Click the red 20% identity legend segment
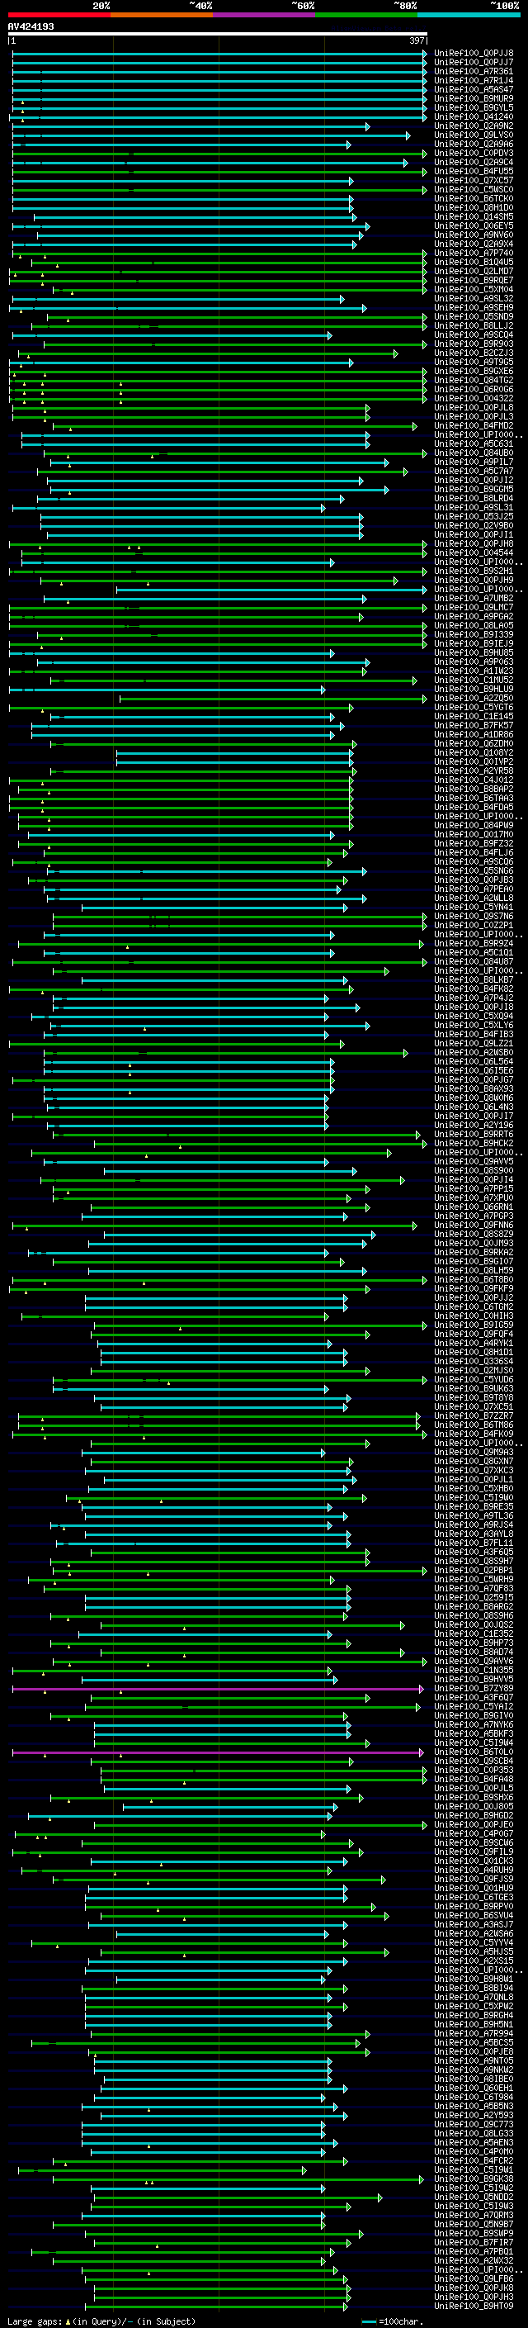 coord(59,15)
